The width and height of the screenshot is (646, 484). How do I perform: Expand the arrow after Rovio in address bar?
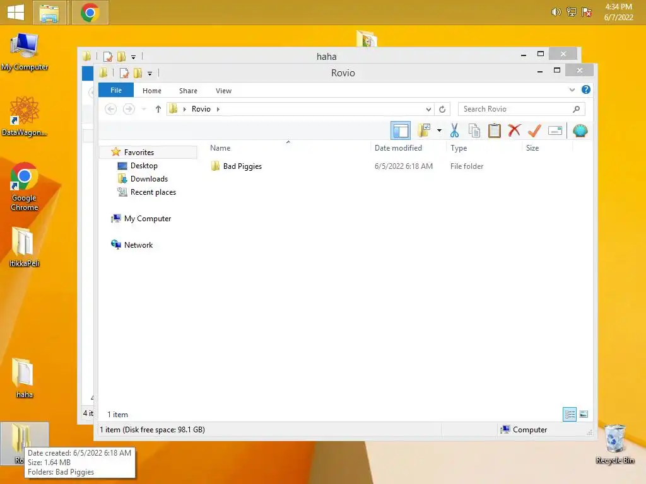pos(218,109)
